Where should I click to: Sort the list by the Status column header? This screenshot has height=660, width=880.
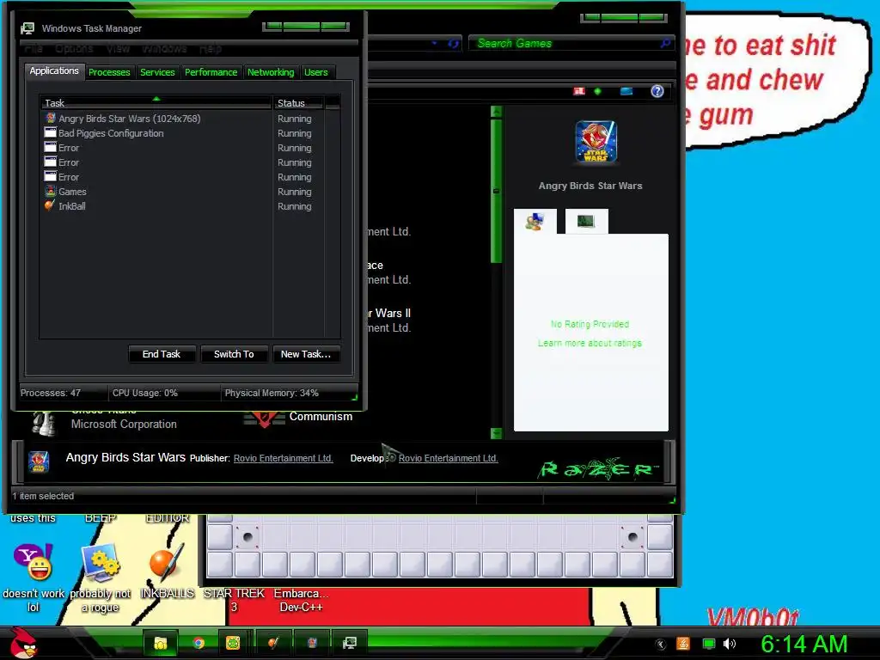298,103
